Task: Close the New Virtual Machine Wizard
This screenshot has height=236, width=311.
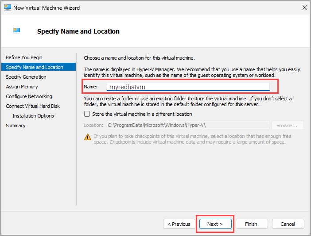Action: (x=305, y=8)
